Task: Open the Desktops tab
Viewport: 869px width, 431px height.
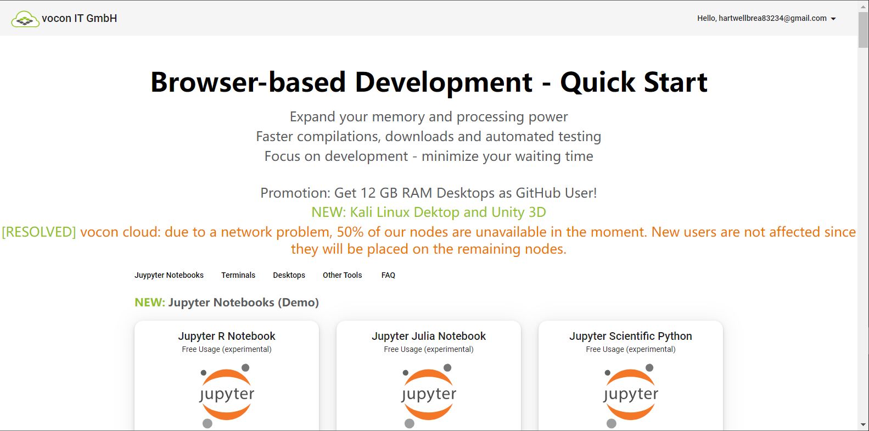Action: [x=289, y=275]
